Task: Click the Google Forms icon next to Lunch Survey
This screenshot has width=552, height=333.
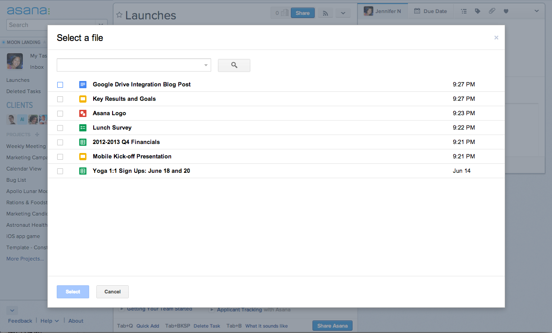Action: point(83,127)
